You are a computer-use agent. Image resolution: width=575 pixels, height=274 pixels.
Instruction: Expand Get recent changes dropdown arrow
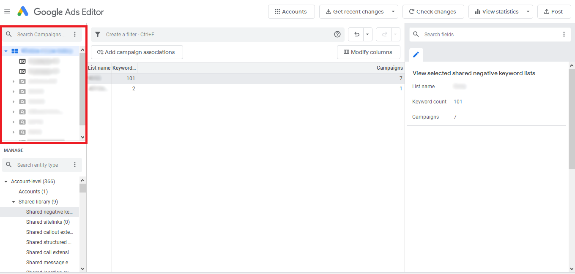393,11
